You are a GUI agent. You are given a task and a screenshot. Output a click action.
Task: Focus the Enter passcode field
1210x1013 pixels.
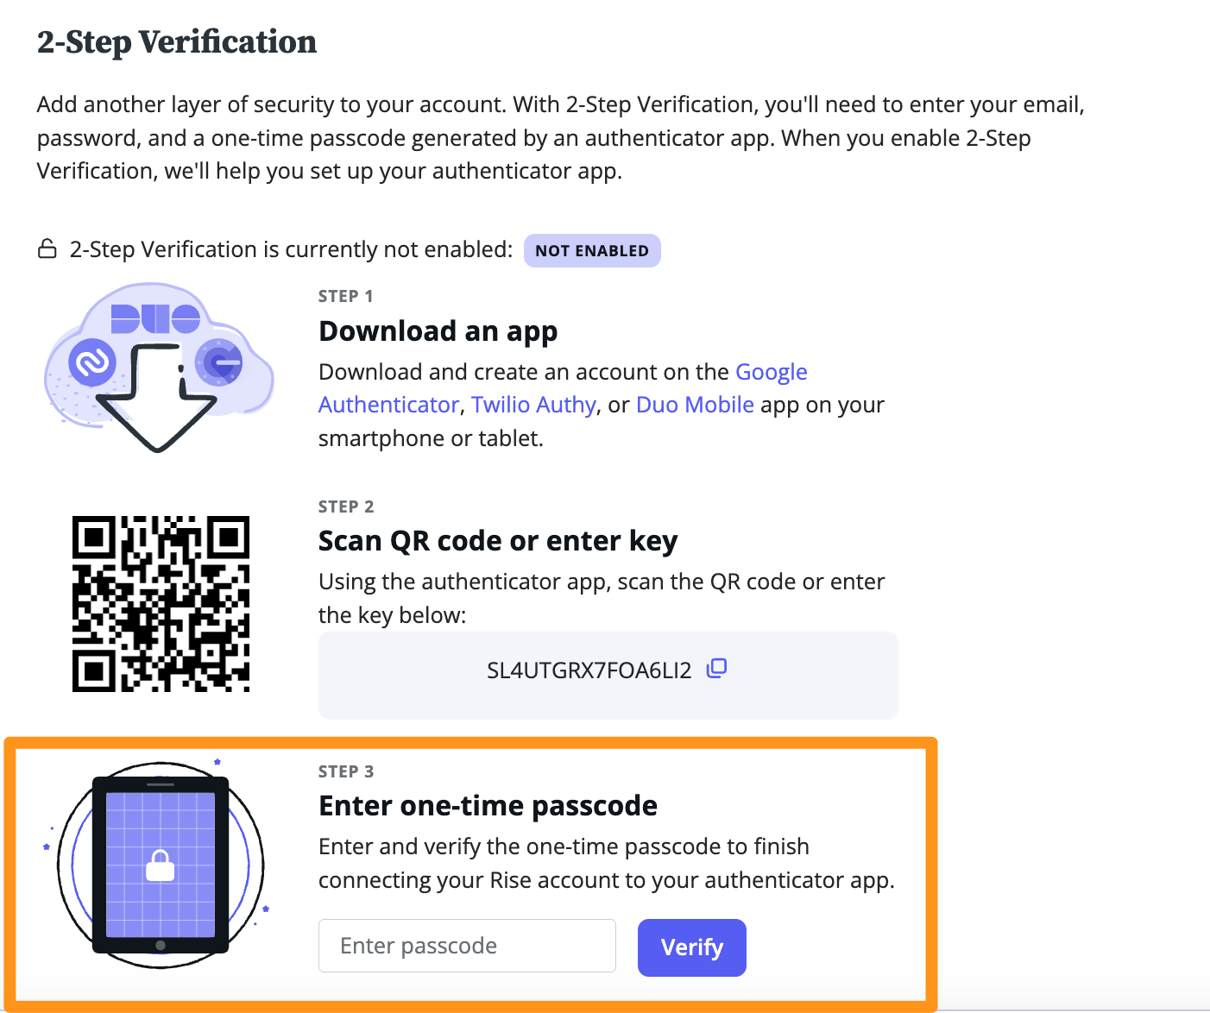467,946
